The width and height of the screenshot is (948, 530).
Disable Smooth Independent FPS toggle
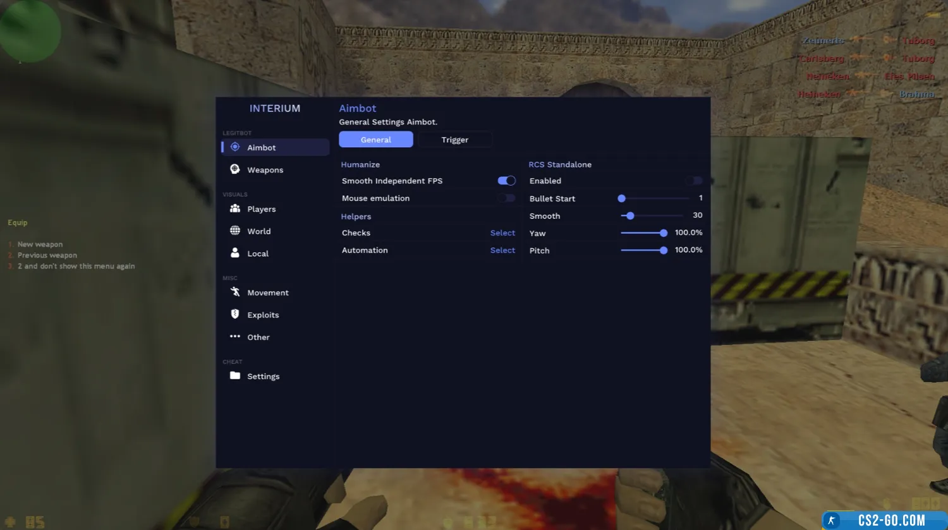[x=506, y=181]
